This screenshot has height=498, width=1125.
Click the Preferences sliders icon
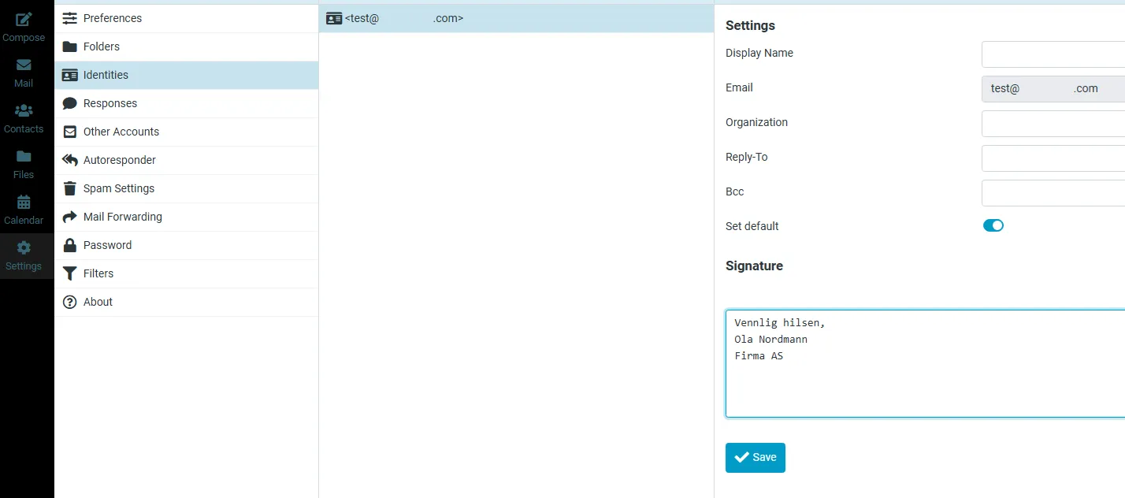[70, 18]
